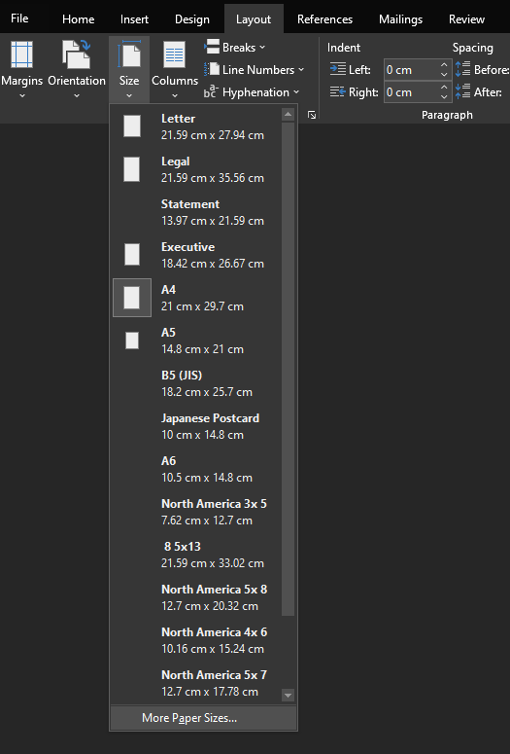
Task: Click "21.59 cm x 35.56 cm" Legal dimensions
Action: tap(213, 178)
